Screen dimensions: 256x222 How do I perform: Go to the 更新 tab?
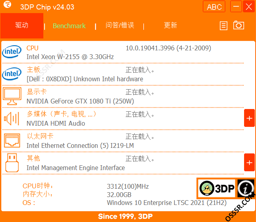click(170, 25)
